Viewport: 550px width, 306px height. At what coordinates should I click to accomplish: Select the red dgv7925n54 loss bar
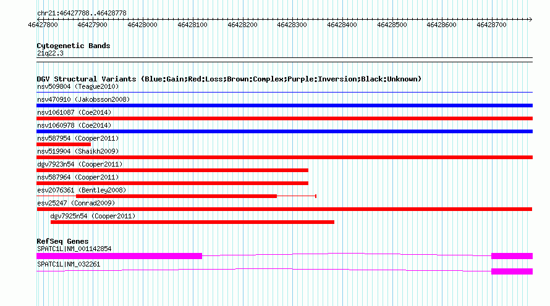point(192,222)
